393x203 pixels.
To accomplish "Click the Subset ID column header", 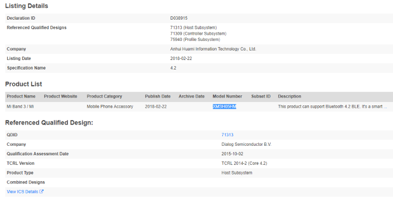I will [261, 96].
